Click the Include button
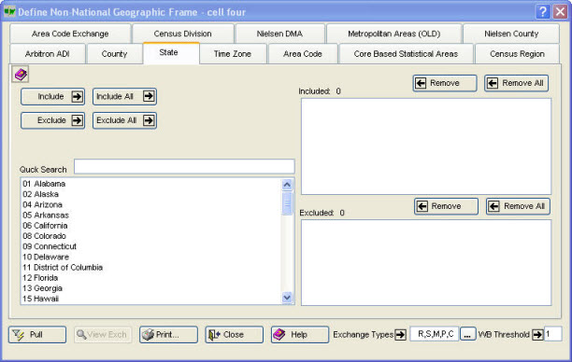Screen dimensions: 572x362 click(x=53, y=96)
